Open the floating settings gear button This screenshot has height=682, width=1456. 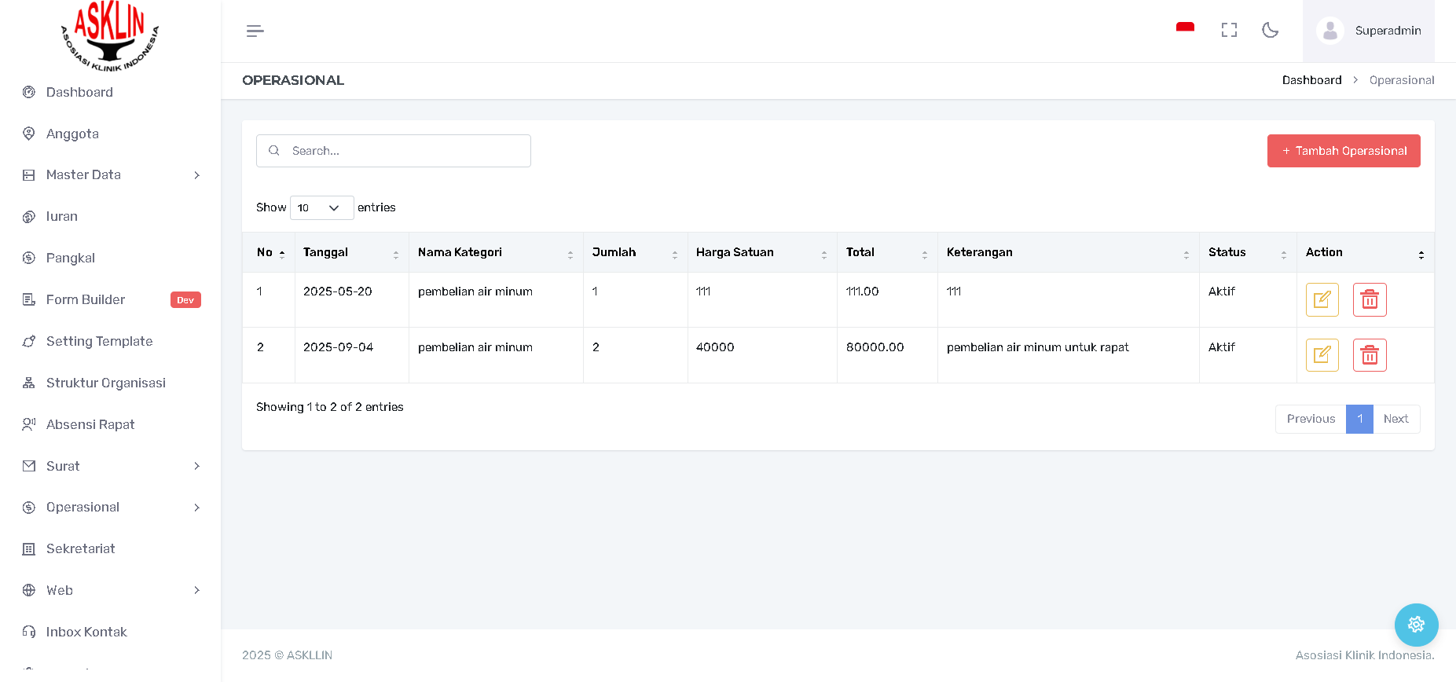click(1416, 625)
